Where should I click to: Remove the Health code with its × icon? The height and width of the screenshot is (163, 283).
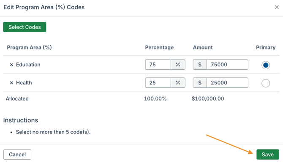11,83
